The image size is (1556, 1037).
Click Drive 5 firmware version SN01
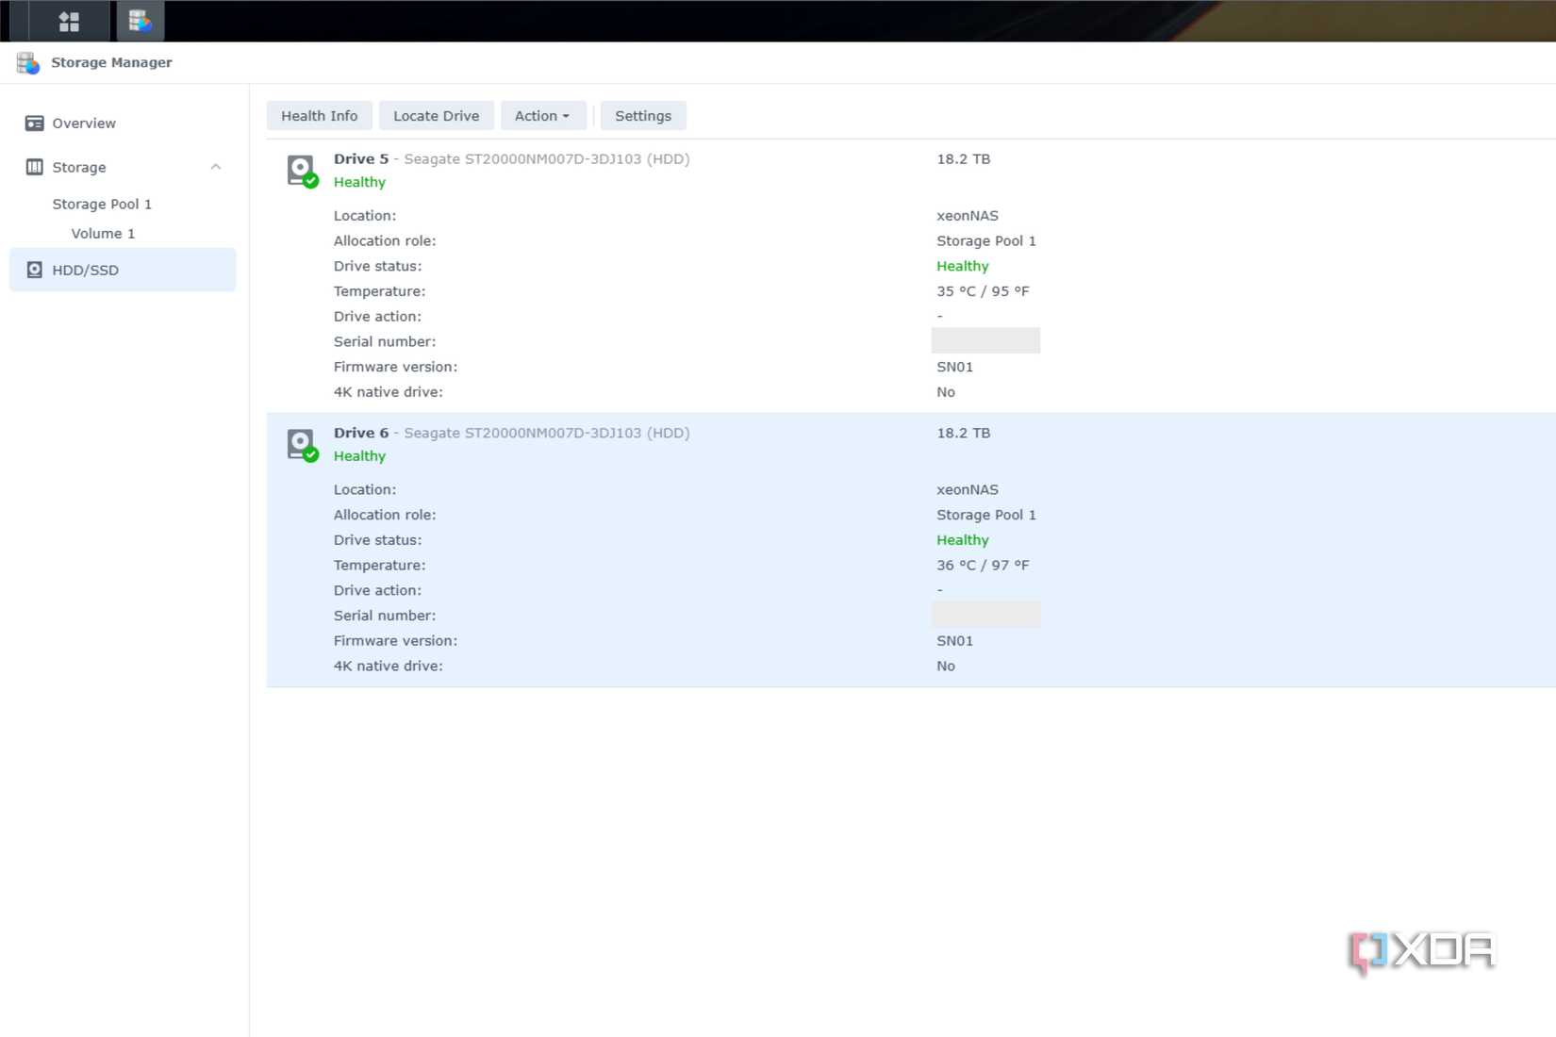(x=954, y=367)
